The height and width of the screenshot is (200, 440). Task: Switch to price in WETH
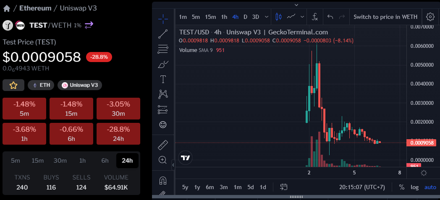pos(385,17)
